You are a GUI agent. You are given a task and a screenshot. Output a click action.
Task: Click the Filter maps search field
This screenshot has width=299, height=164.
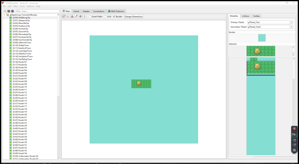tap(37, 11)
